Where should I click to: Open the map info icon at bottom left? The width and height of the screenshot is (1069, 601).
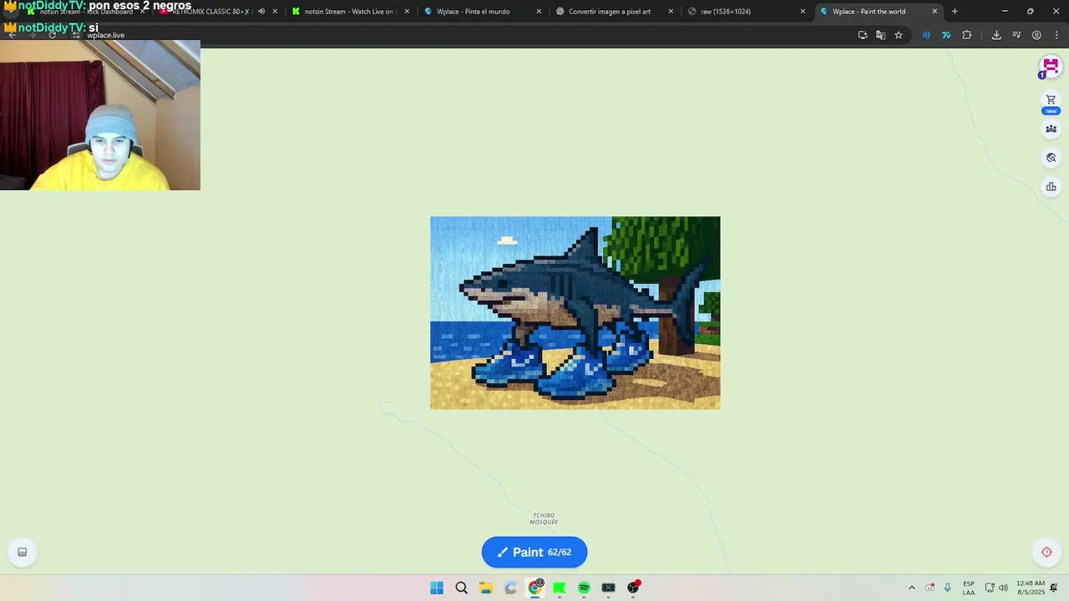23,552
